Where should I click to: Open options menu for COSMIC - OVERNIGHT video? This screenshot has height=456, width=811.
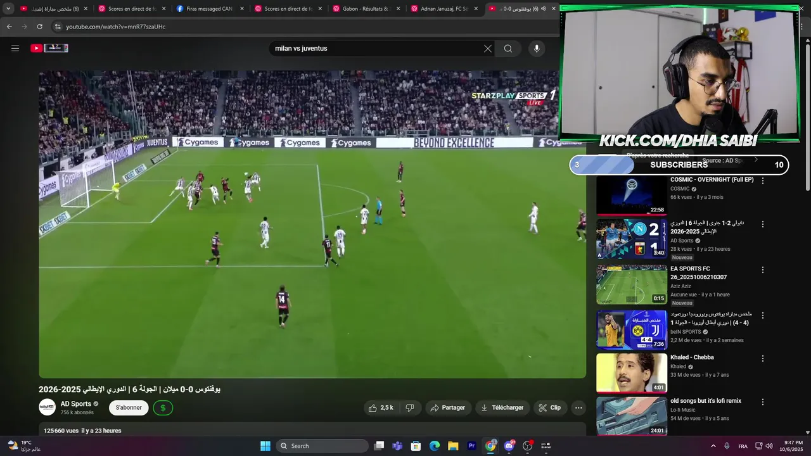[763, 180]
